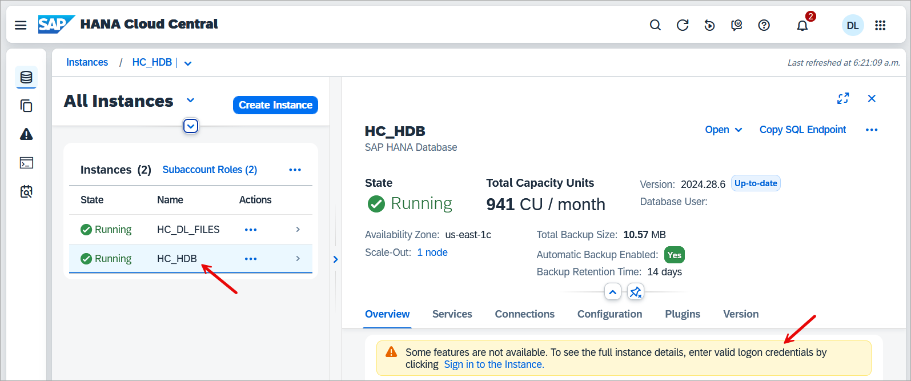The width and height of the screenshot is (911, 381).
Task: Unpin the details header pin icon
Action: (x=636, y=292)
